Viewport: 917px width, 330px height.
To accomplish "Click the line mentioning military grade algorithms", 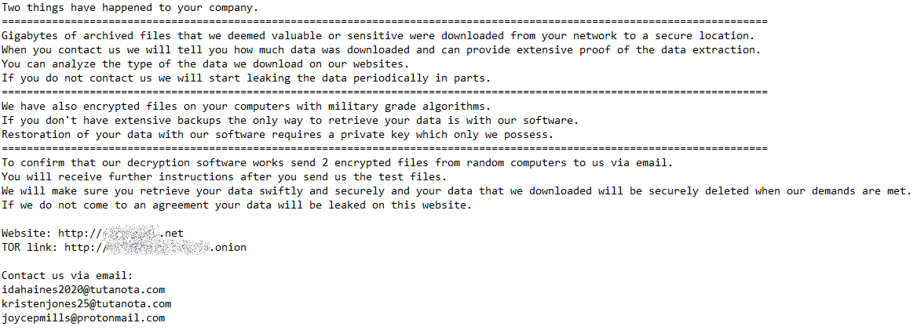I will 247,107.
